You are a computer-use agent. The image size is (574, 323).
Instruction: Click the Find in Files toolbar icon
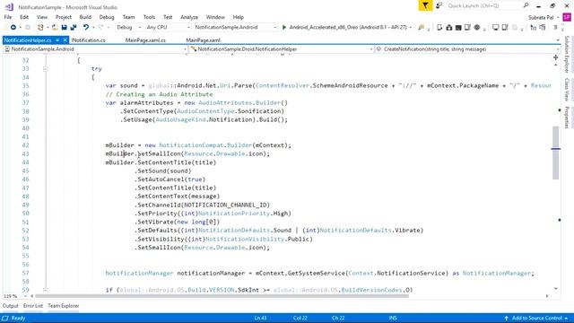[421, 28]
